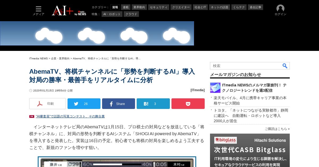Click the mail magazine envelope icon
This screenshot has height=167, width=319.
215,88
